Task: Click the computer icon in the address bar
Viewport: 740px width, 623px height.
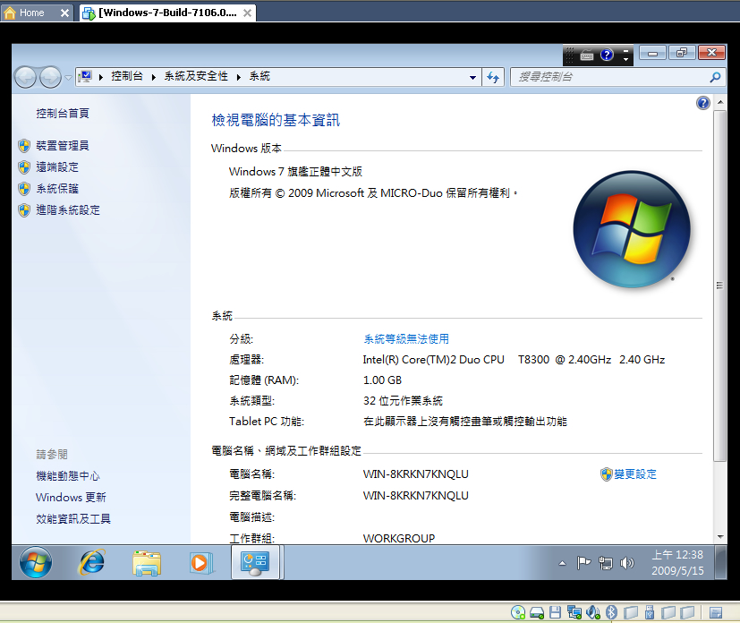Action: [85, 76]
